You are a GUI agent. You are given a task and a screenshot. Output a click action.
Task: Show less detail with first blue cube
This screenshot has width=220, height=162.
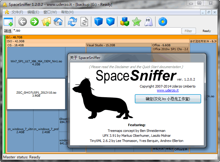(x=99, y=22)
